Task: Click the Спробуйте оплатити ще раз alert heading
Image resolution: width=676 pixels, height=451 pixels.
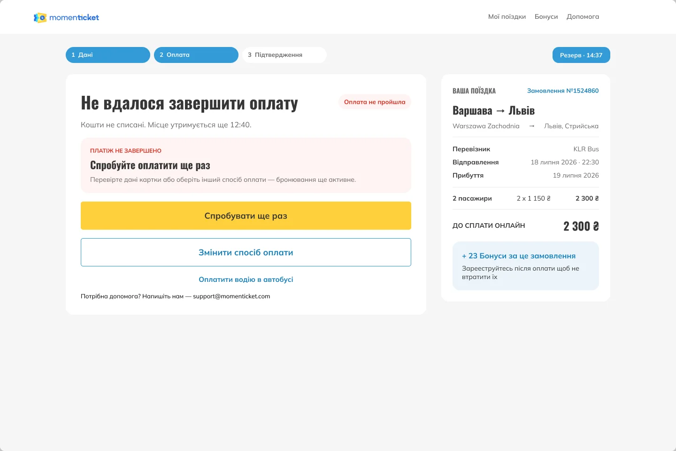Action: click(150, 165)
